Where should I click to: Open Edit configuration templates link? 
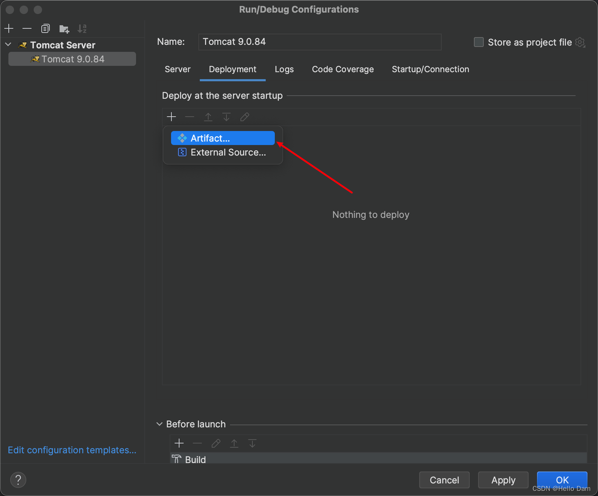(x=72, y=450)
